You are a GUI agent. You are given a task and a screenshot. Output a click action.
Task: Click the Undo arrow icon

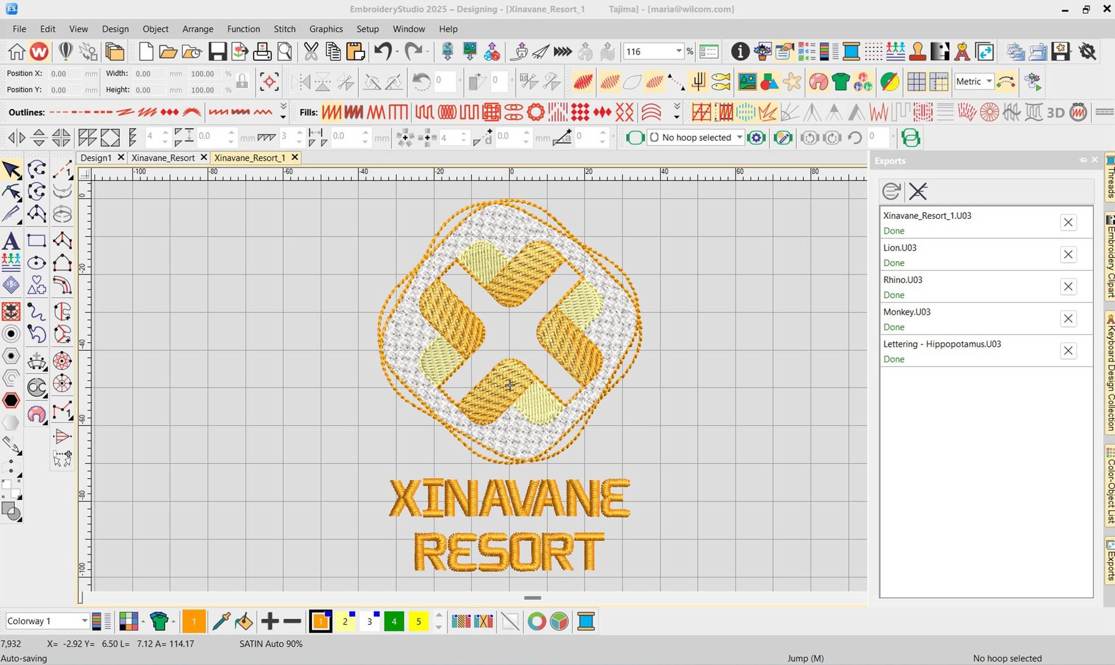click(382, 52)
